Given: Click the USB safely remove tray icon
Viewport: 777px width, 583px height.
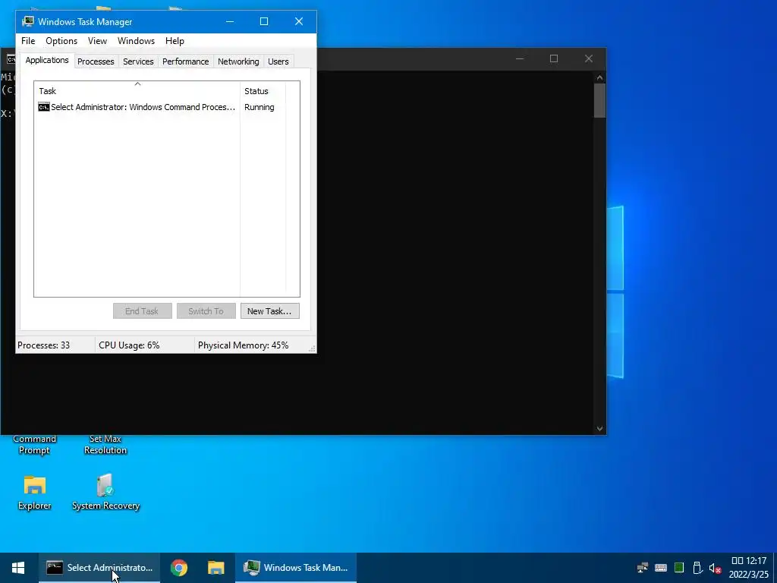Looking at the screenshot, I should pyautogui.click(x=697, y=568).
